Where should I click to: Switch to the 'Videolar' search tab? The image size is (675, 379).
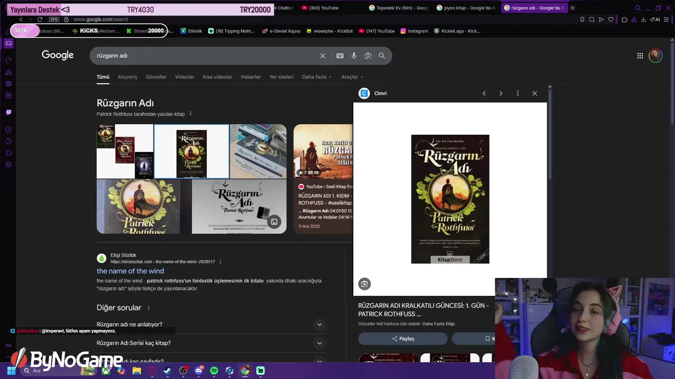[185, 77]
